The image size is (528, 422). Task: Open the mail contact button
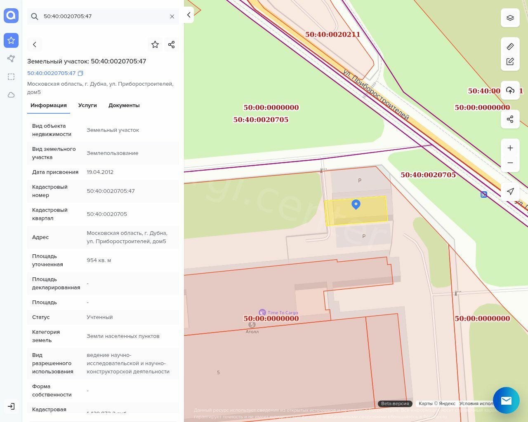506,400
